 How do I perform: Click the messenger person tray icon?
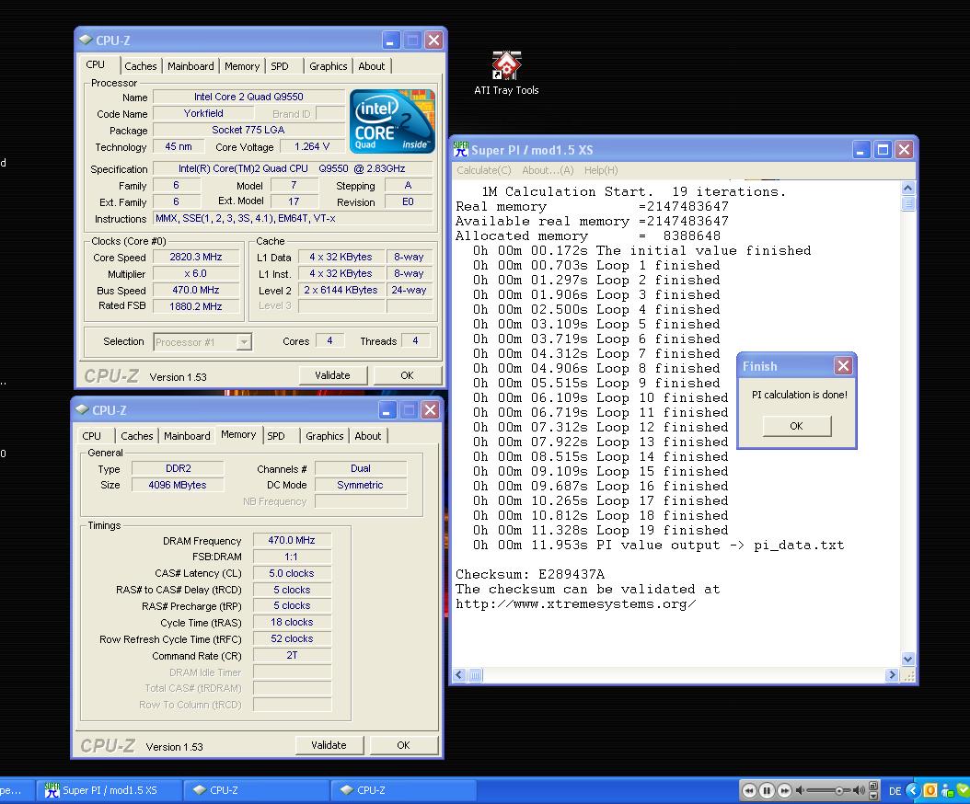click(947, 792)
